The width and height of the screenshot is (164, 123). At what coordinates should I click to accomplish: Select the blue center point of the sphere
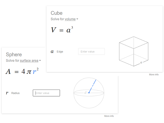(89, 93)
